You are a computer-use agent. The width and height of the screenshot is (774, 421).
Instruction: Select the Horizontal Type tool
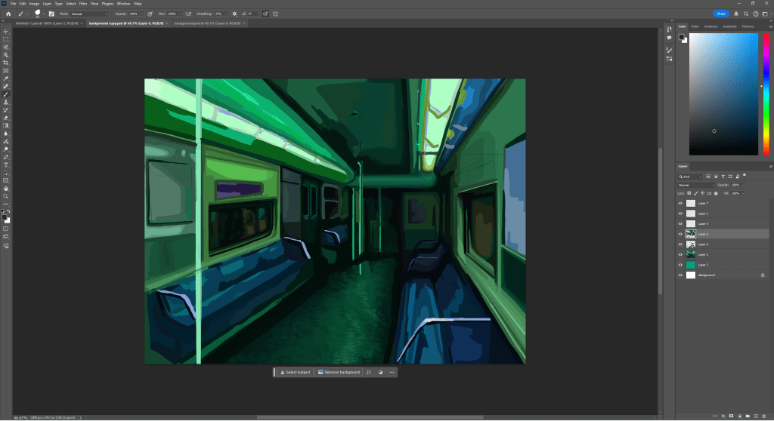pos(6,164)
